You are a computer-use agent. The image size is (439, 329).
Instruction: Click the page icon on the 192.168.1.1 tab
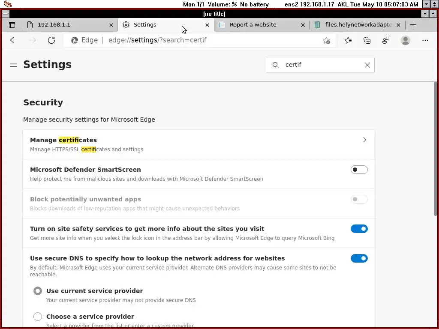pos(30,24)
